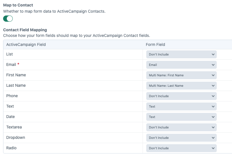Expand the Textarea mapping dropdown

coord(181,127)
